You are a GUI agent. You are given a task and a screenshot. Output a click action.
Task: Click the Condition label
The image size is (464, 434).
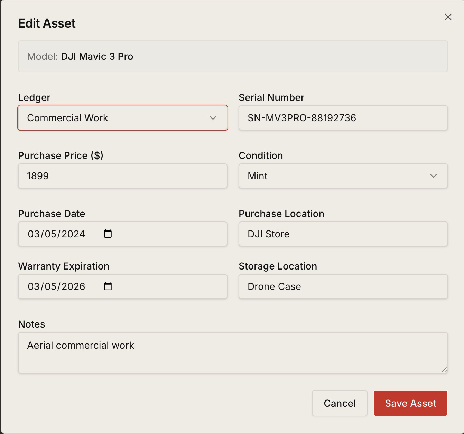261,155
